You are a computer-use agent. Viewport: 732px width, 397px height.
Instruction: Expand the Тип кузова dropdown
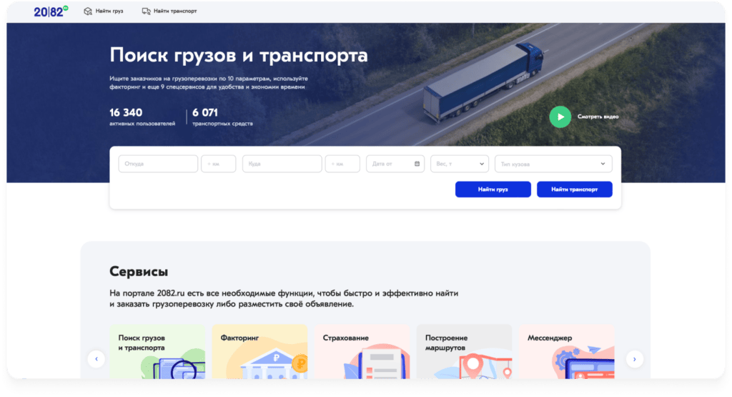pos(553,164)
